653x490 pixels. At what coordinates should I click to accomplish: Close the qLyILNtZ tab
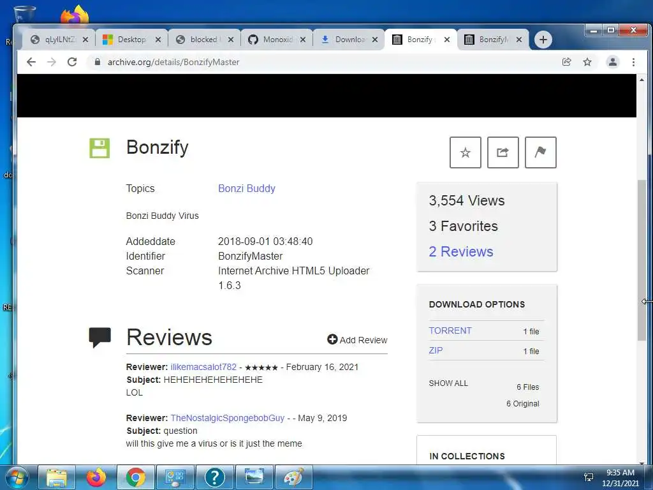[85, 40]
